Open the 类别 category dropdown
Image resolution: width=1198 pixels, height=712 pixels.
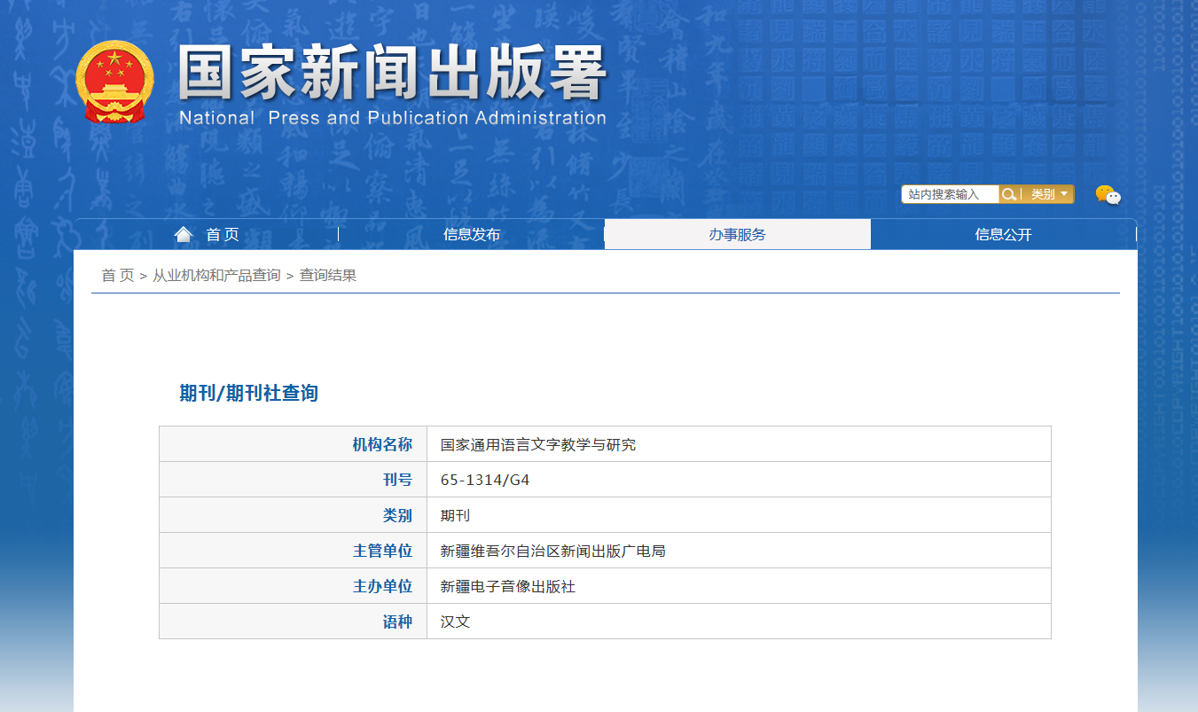(1045, 193)
